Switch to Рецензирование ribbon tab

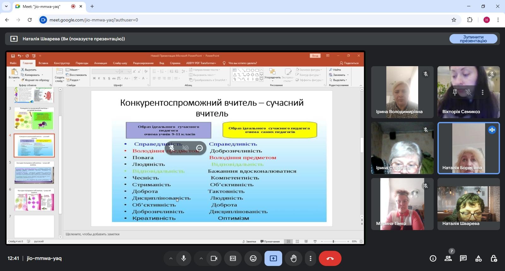(143, 63)
